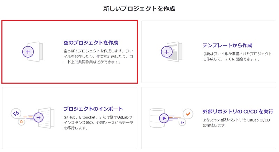Viewport: 279px width, 152px height.
Task: Click the orange checkmark circle icon
Action: (188, 114)
